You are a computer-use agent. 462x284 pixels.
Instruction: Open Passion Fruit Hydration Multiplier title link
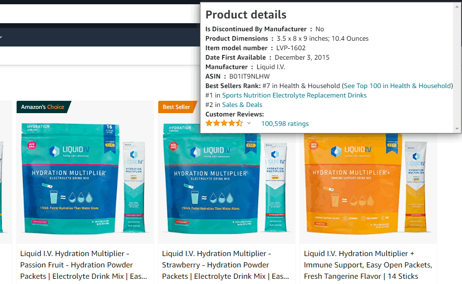pos(83,265)
